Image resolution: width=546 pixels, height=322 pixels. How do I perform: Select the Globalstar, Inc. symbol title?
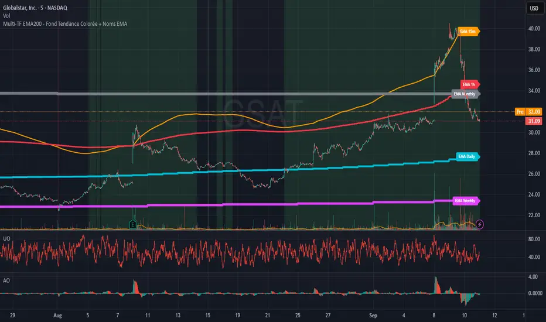[35, 8]
